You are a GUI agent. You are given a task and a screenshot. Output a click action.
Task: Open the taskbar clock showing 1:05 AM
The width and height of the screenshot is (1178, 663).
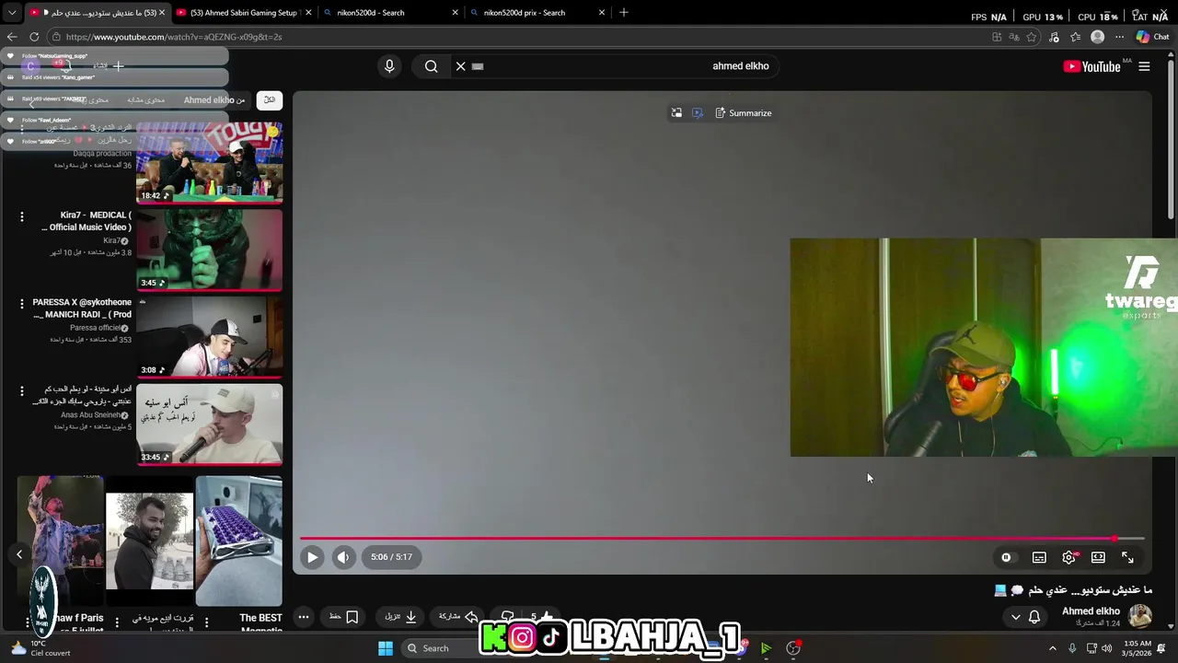click(x=1138, y=648)
